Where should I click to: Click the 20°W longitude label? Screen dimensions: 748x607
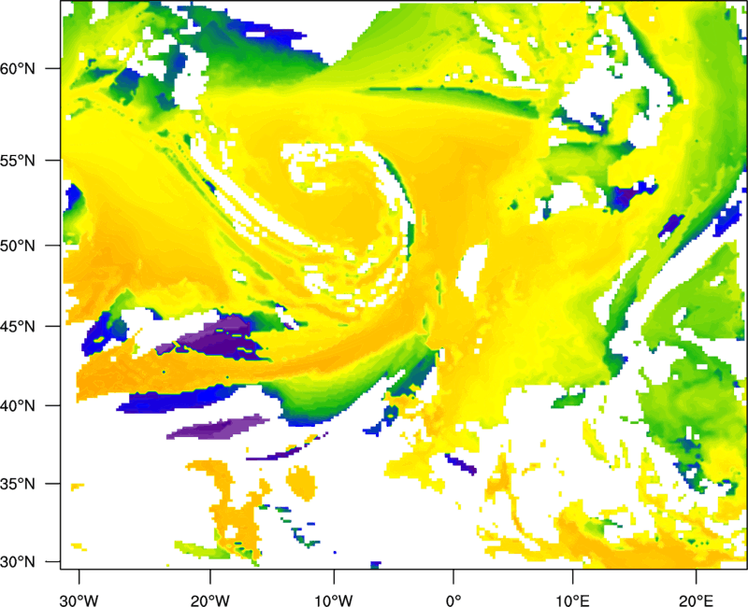(x=209, y=600)
